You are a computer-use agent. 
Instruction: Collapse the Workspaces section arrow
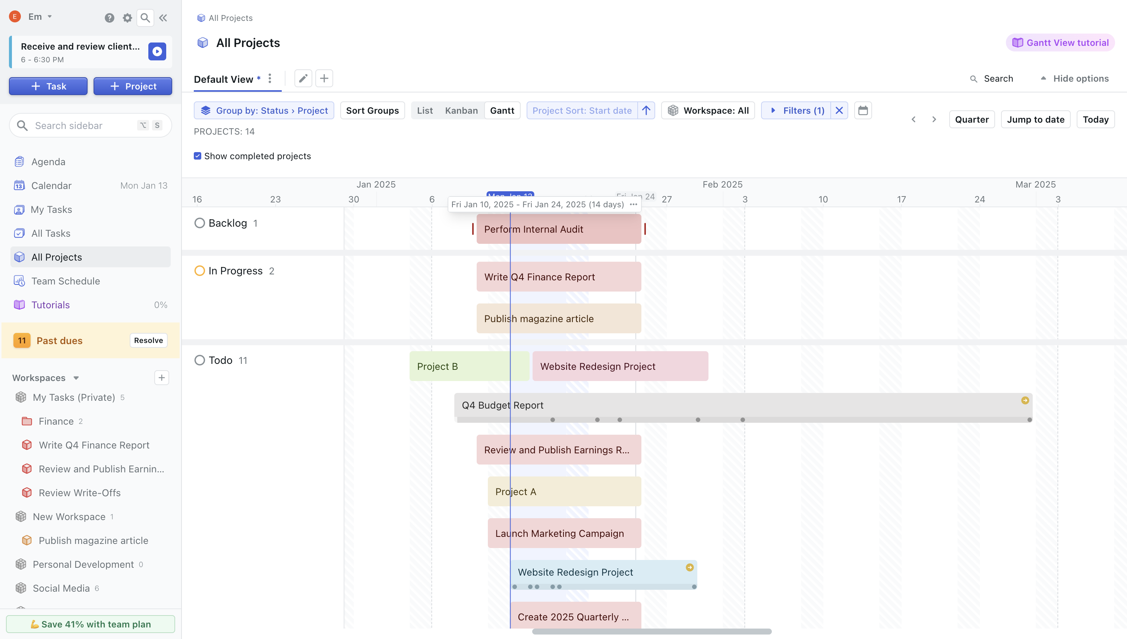(76, 378)
